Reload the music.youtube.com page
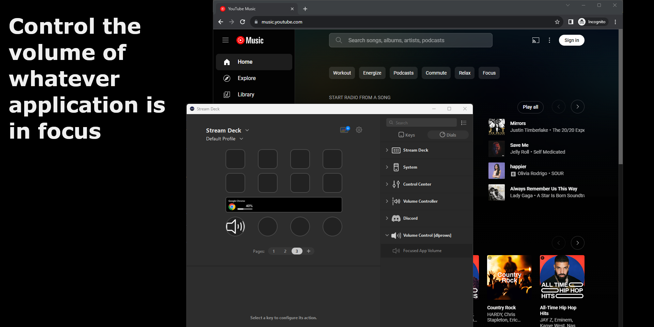The height and width of the screenshot is (327, 654). [x=243, y=22]
